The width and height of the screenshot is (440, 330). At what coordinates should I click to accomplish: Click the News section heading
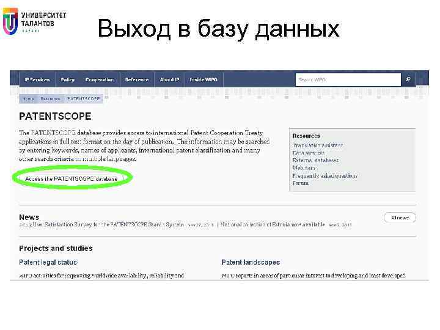pyautogui.click(x=29, y=217)
